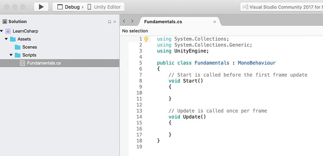This screenshot has width=323, height=156.
Task: Collapse the Assets folder
Action: [6, 39]
